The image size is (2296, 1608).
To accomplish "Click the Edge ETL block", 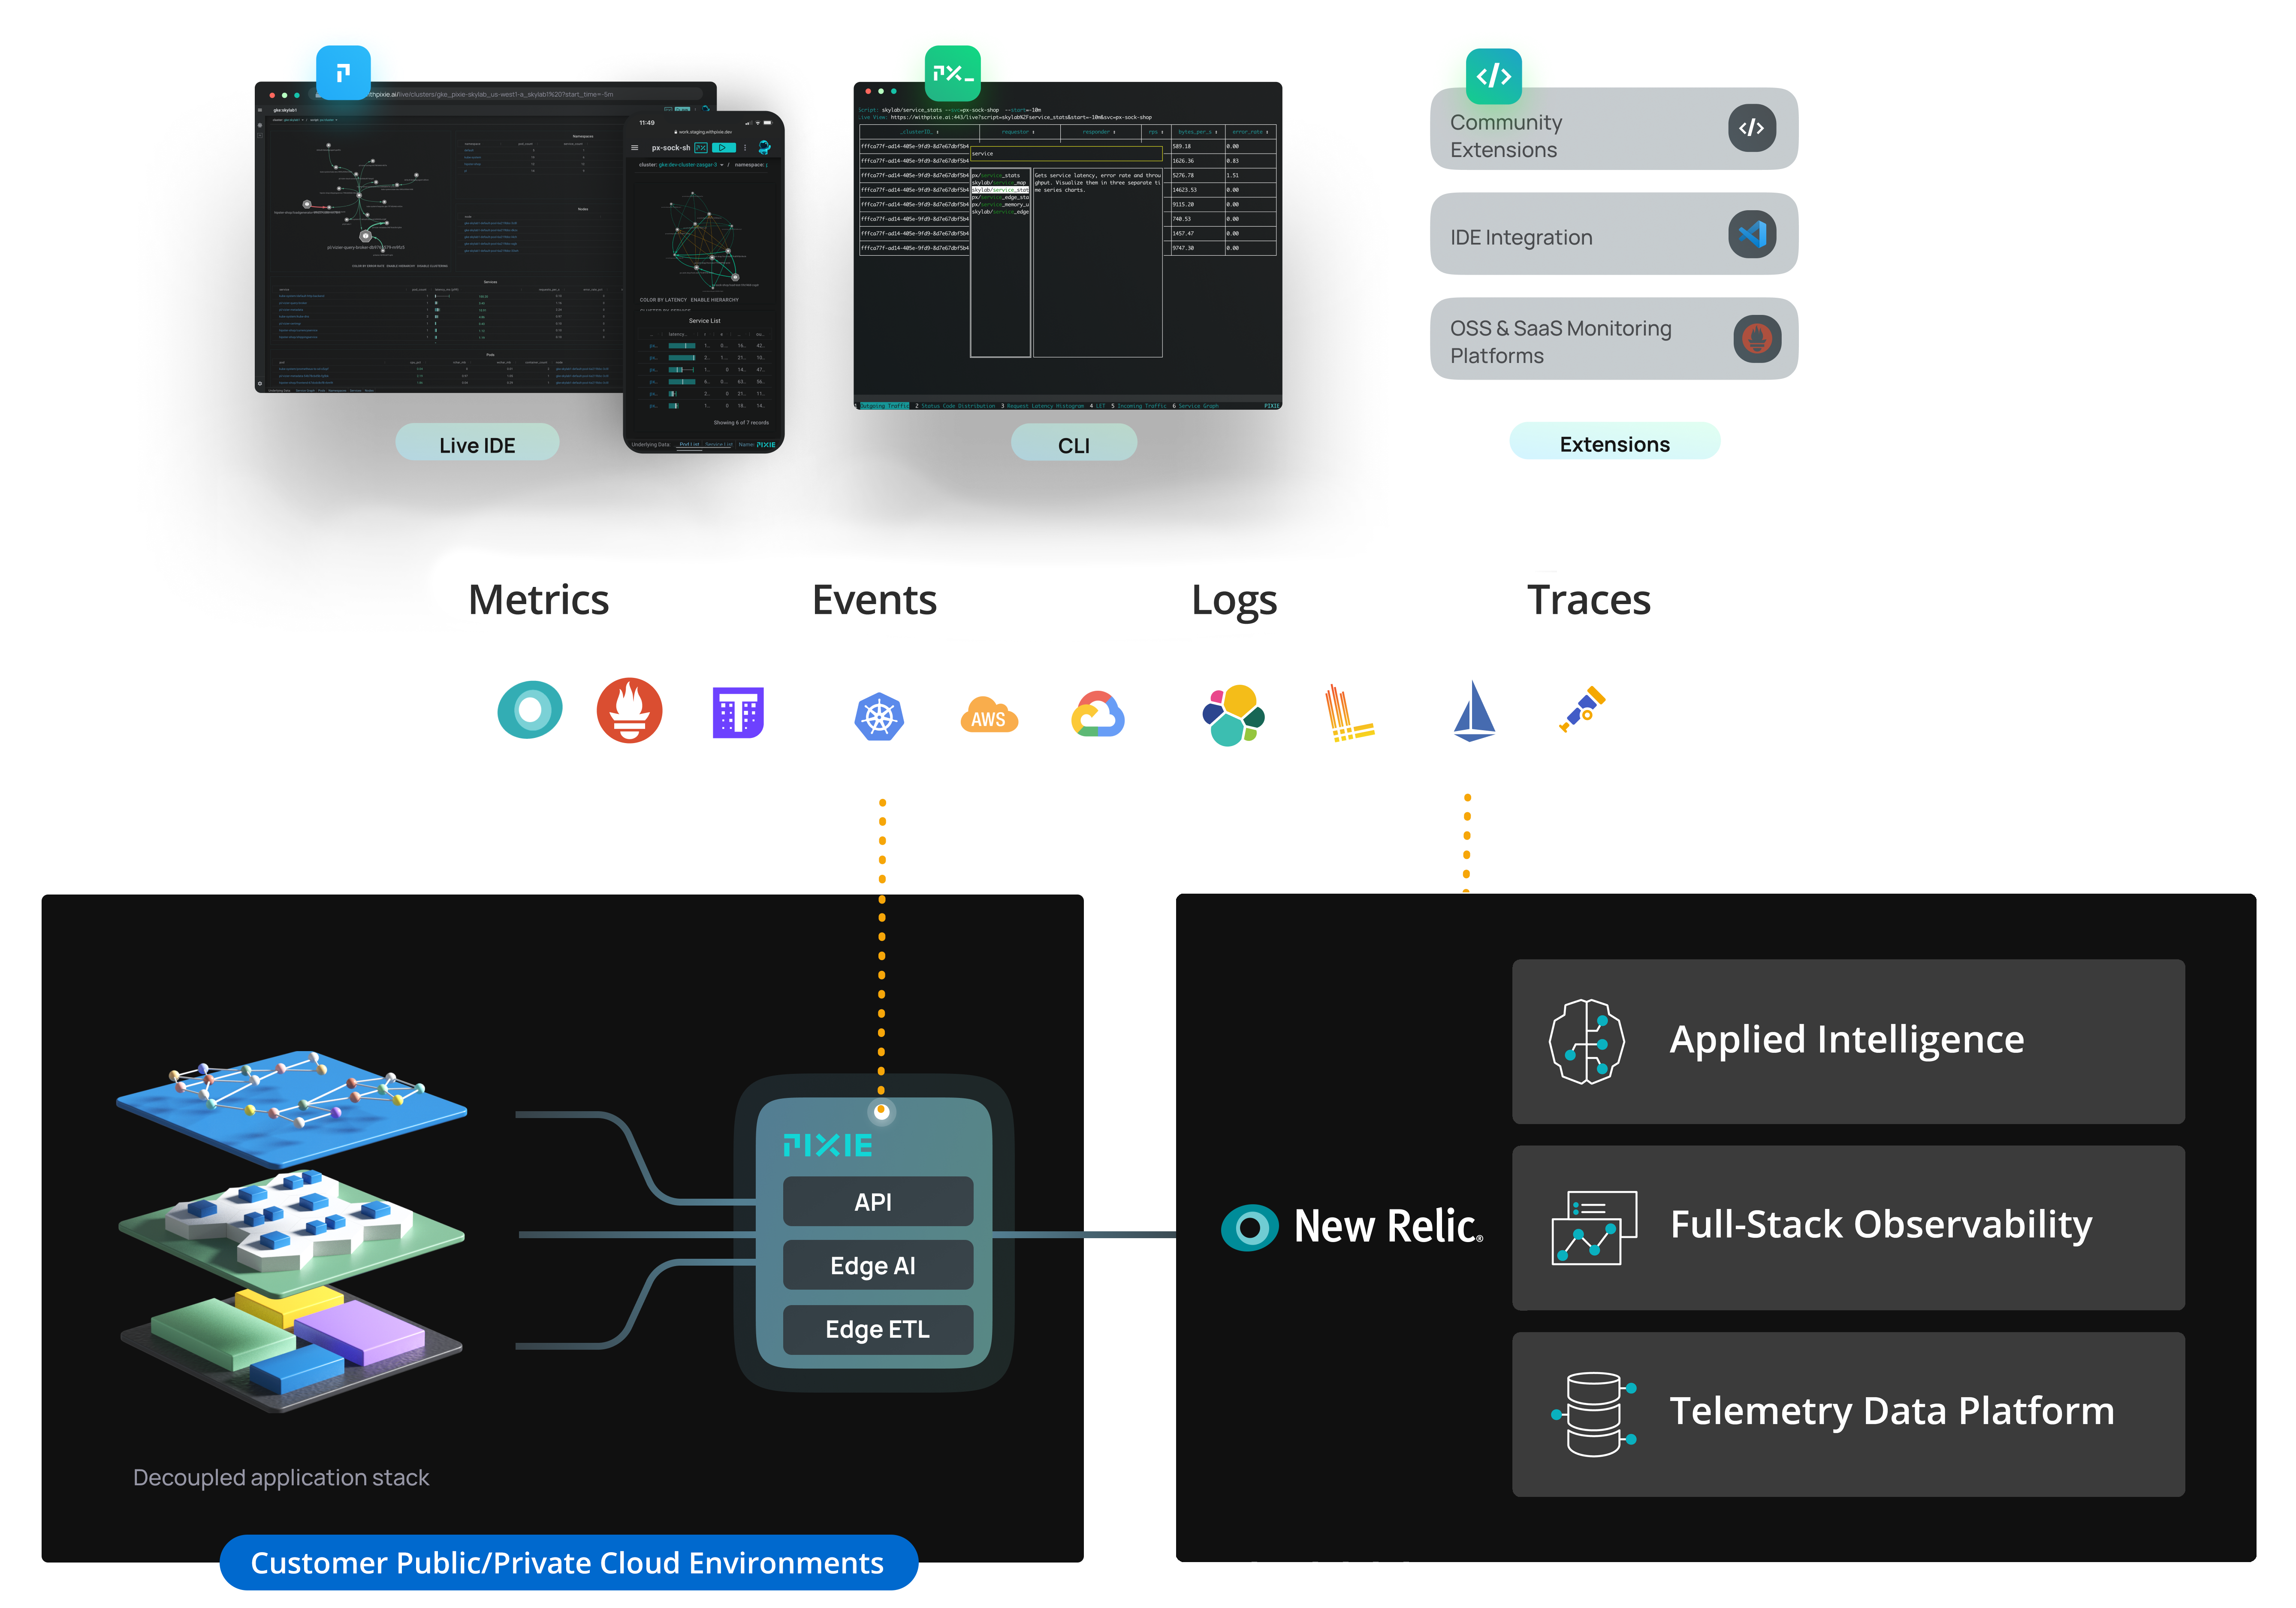I will [x=877, y=1330].
